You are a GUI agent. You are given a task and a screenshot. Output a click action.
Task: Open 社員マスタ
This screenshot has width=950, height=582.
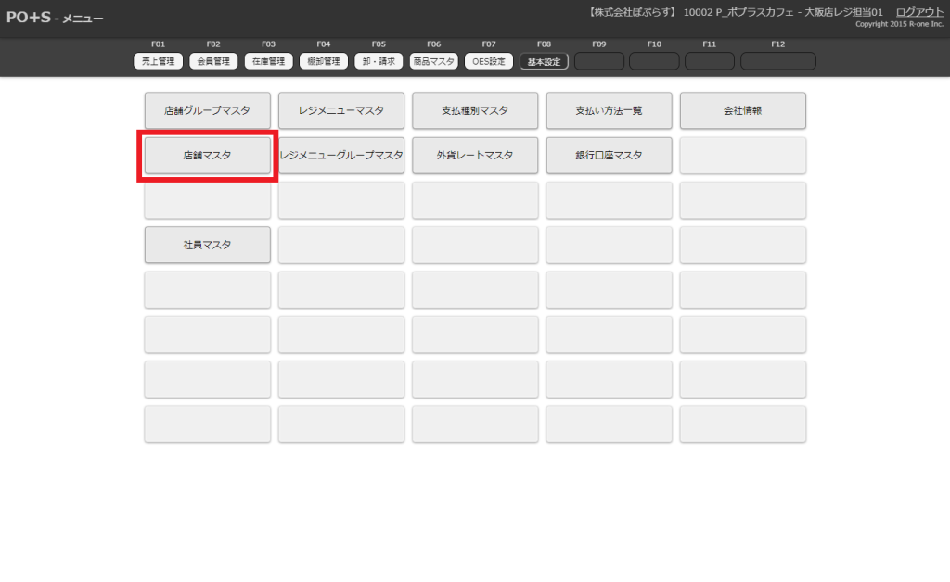pyautogui.click(x=208, y=245)
